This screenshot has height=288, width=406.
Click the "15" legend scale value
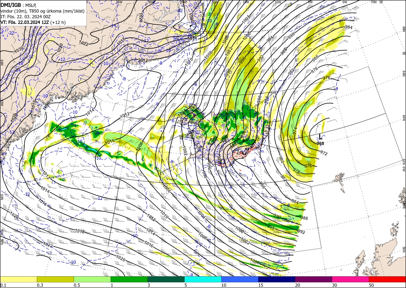coord(261,285)
